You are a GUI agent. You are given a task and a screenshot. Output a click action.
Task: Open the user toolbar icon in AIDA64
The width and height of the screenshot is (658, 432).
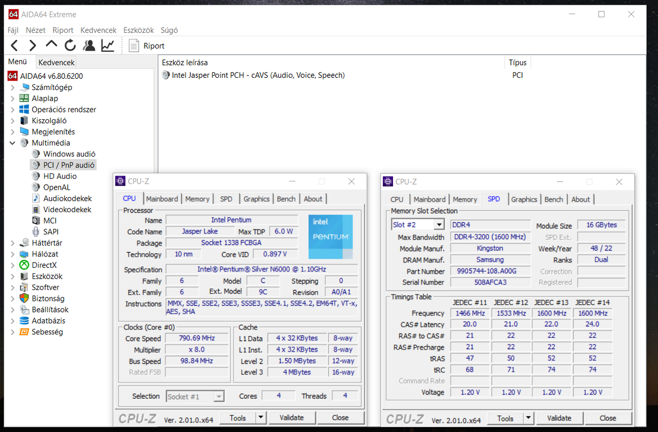tap(89, 46)
